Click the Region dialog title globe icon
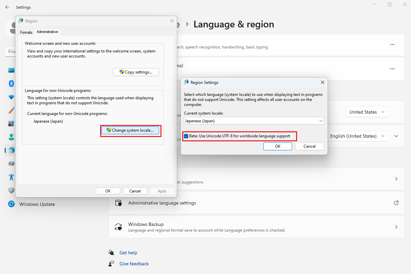Screen dimensions: 411x274 pyautogui.click(x=21, y=21)
